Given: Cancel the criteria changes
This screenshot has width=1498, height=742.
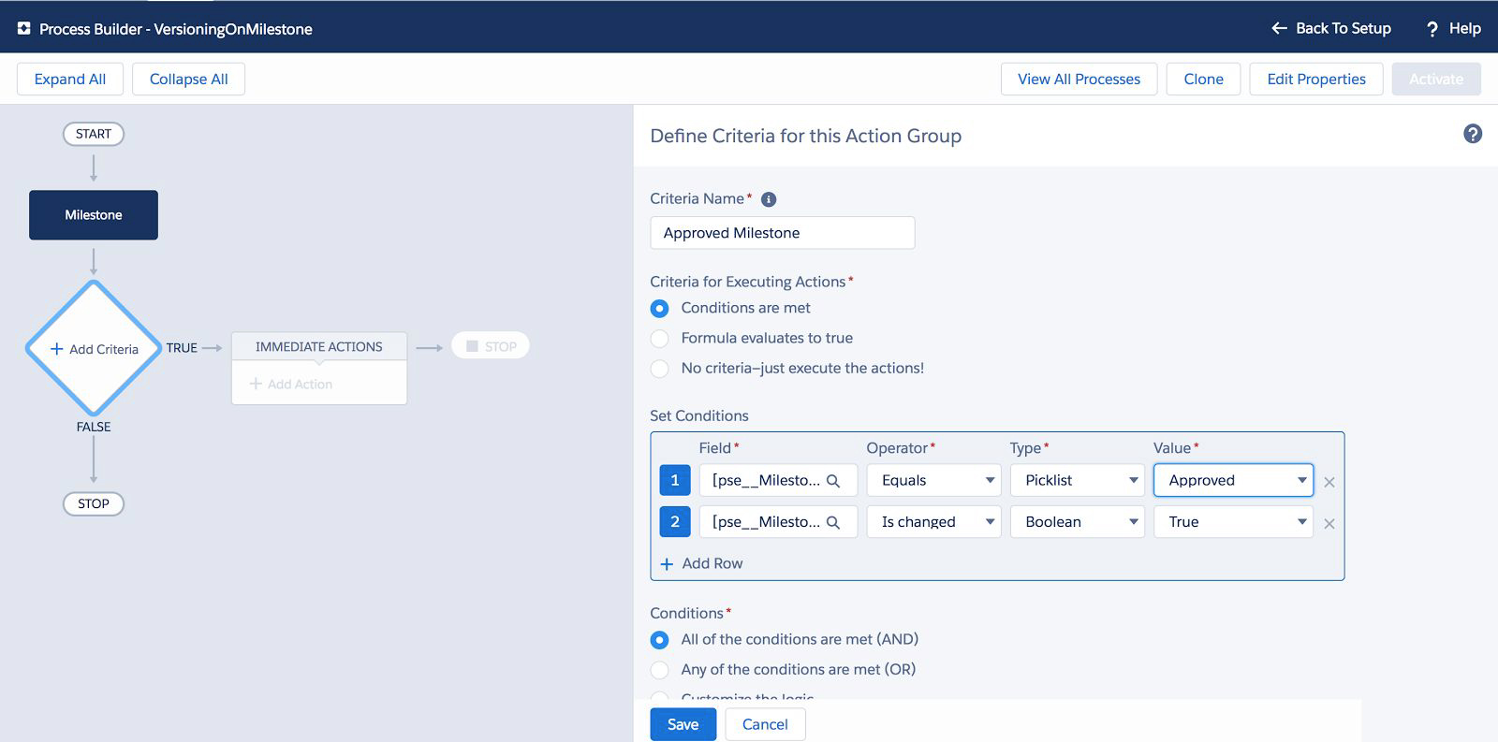Looking at the screenshot, I should pos(765,724).
